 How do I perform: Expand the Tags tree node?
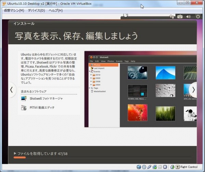point(90,88)
